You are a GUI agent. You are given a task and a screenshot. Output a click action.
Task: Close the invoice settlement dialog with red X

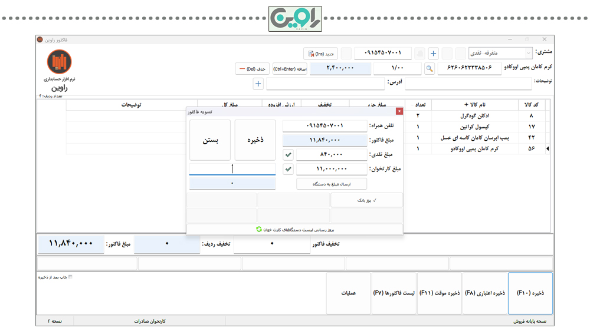coord(399,111)
